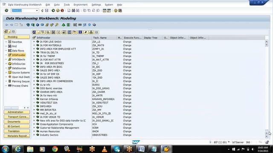Click the Modeling navigation button
The width and height of the screenshot is (273, 153).
[17, 37]
